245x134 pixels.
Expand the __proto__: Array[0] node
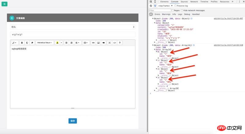(x=156, y=88)
